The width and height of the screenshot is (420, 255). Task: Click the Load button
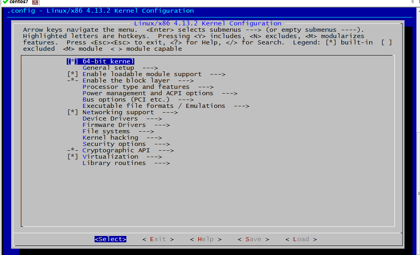tap(301, 239)
